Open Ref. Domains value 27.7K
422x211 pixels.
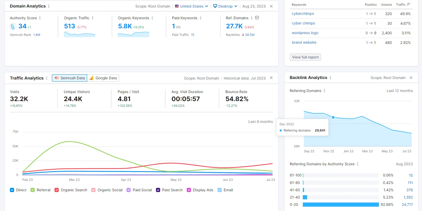234,26
